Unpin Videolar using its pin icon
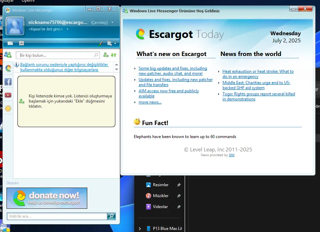320x232 pixels. (179, 207)
